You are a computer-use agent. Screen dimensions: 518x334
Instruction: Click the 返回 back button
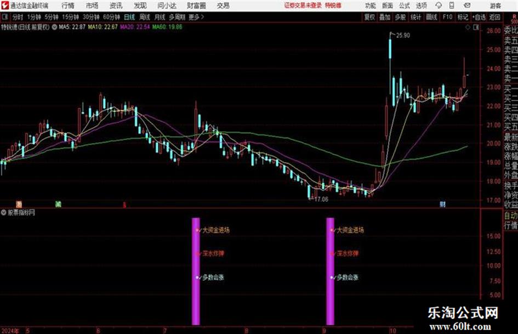[495, 17]
